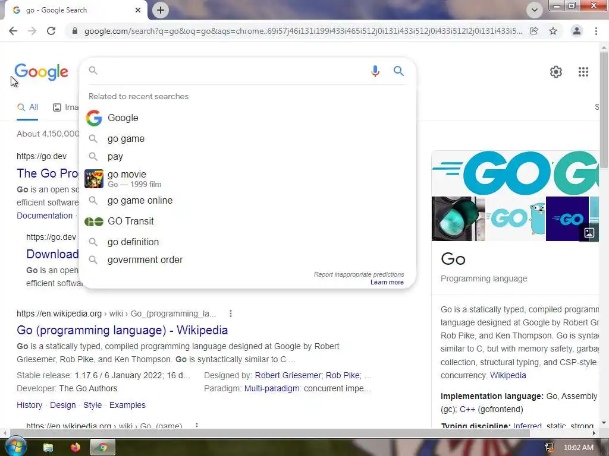
Task: Open the Examples sublink
Action: (127, 405)
